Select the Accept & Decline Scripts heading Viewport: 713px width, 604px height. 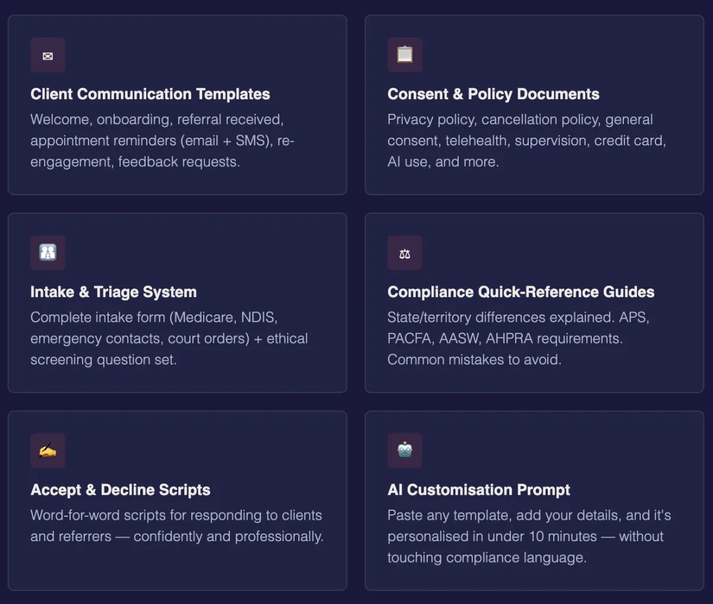(x=121, y=490)
